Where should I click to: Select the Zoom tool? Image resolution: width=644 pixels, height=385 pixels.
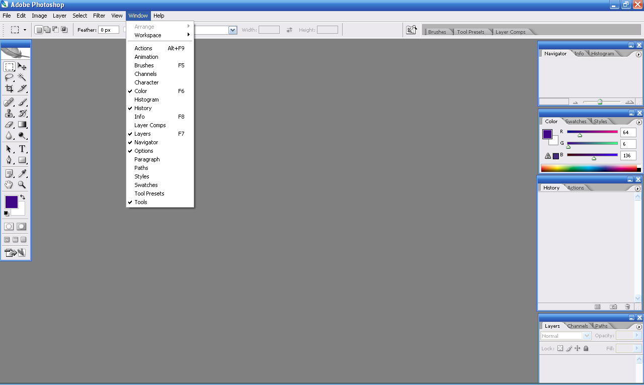coord(22,184)
